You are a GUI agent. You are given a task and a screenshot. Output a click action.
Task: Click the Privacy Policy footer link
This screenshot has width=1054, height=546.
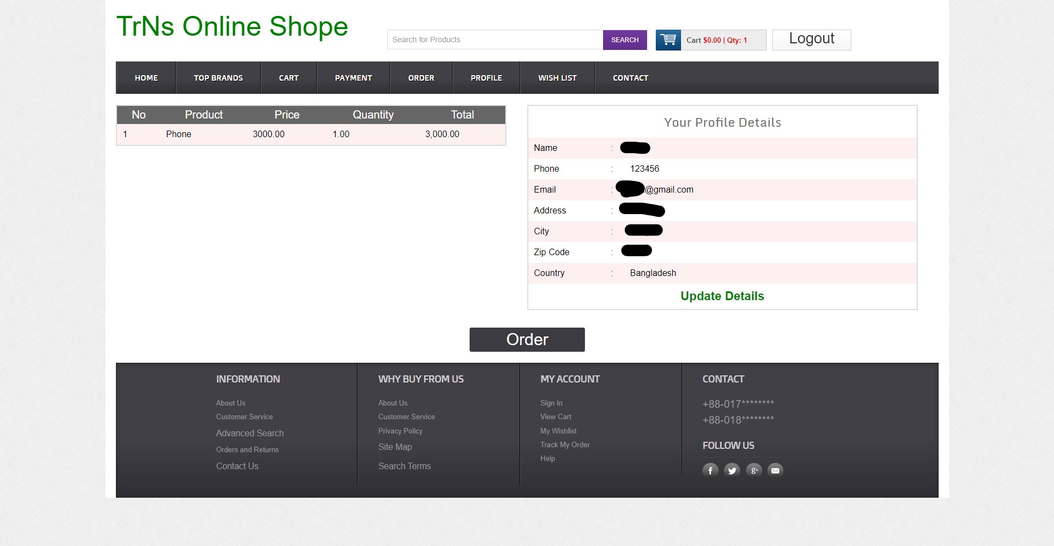point(400,431)
